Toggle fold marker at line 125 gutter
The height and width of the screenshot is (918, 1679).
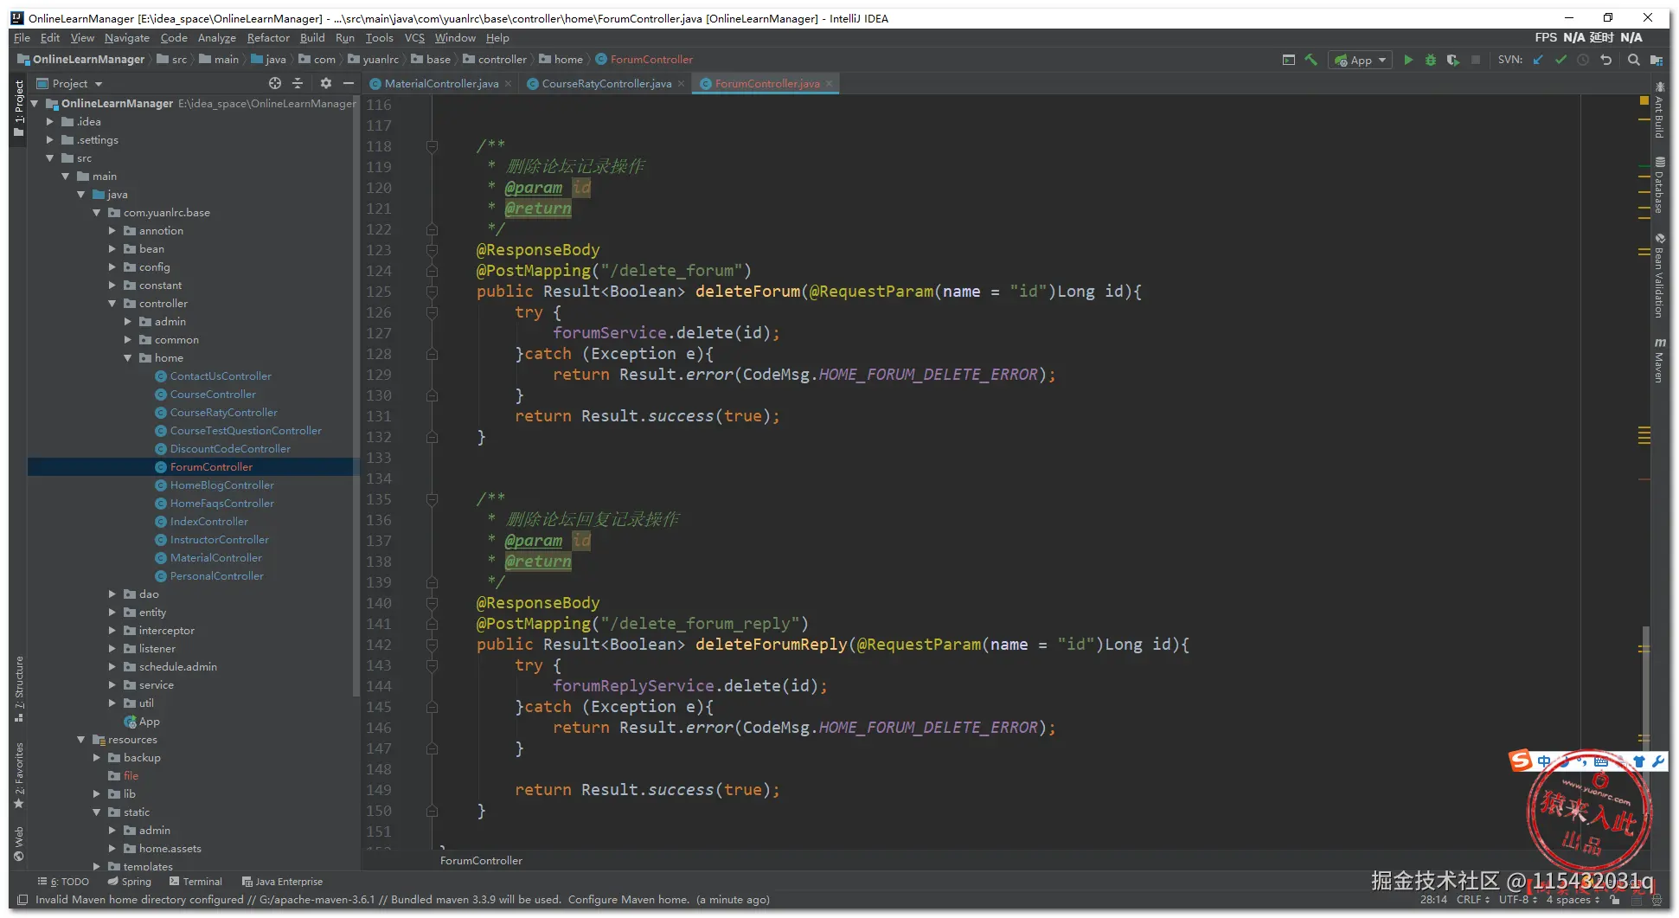(x=432, y=292)
